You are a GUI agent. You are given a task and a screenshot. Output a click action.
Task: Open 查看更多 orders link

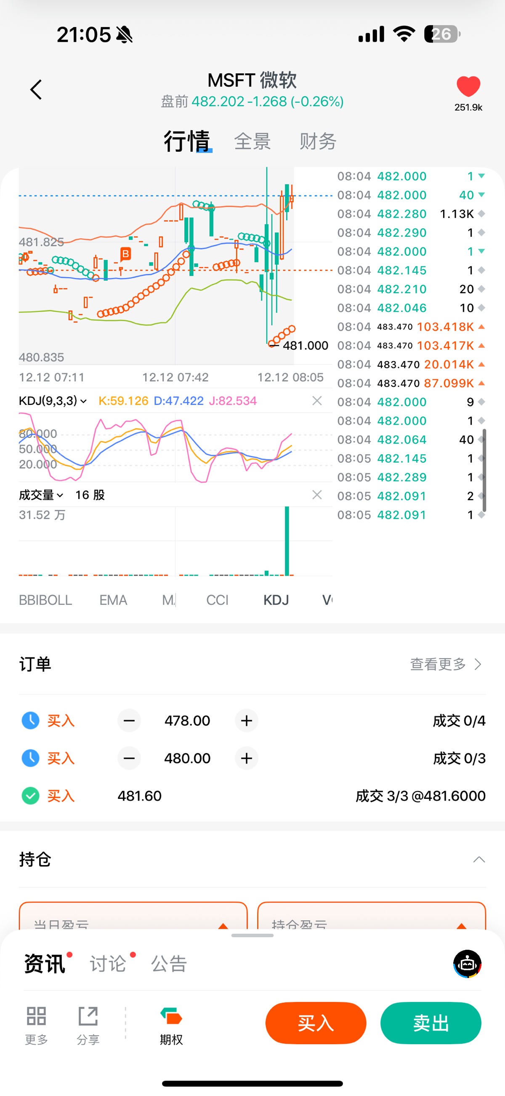point(445,664)
